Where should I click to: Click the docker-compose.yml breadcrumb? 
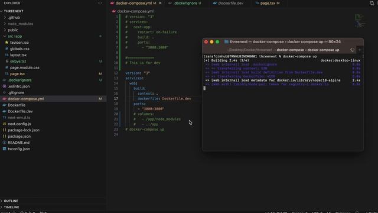coord(135,11)
